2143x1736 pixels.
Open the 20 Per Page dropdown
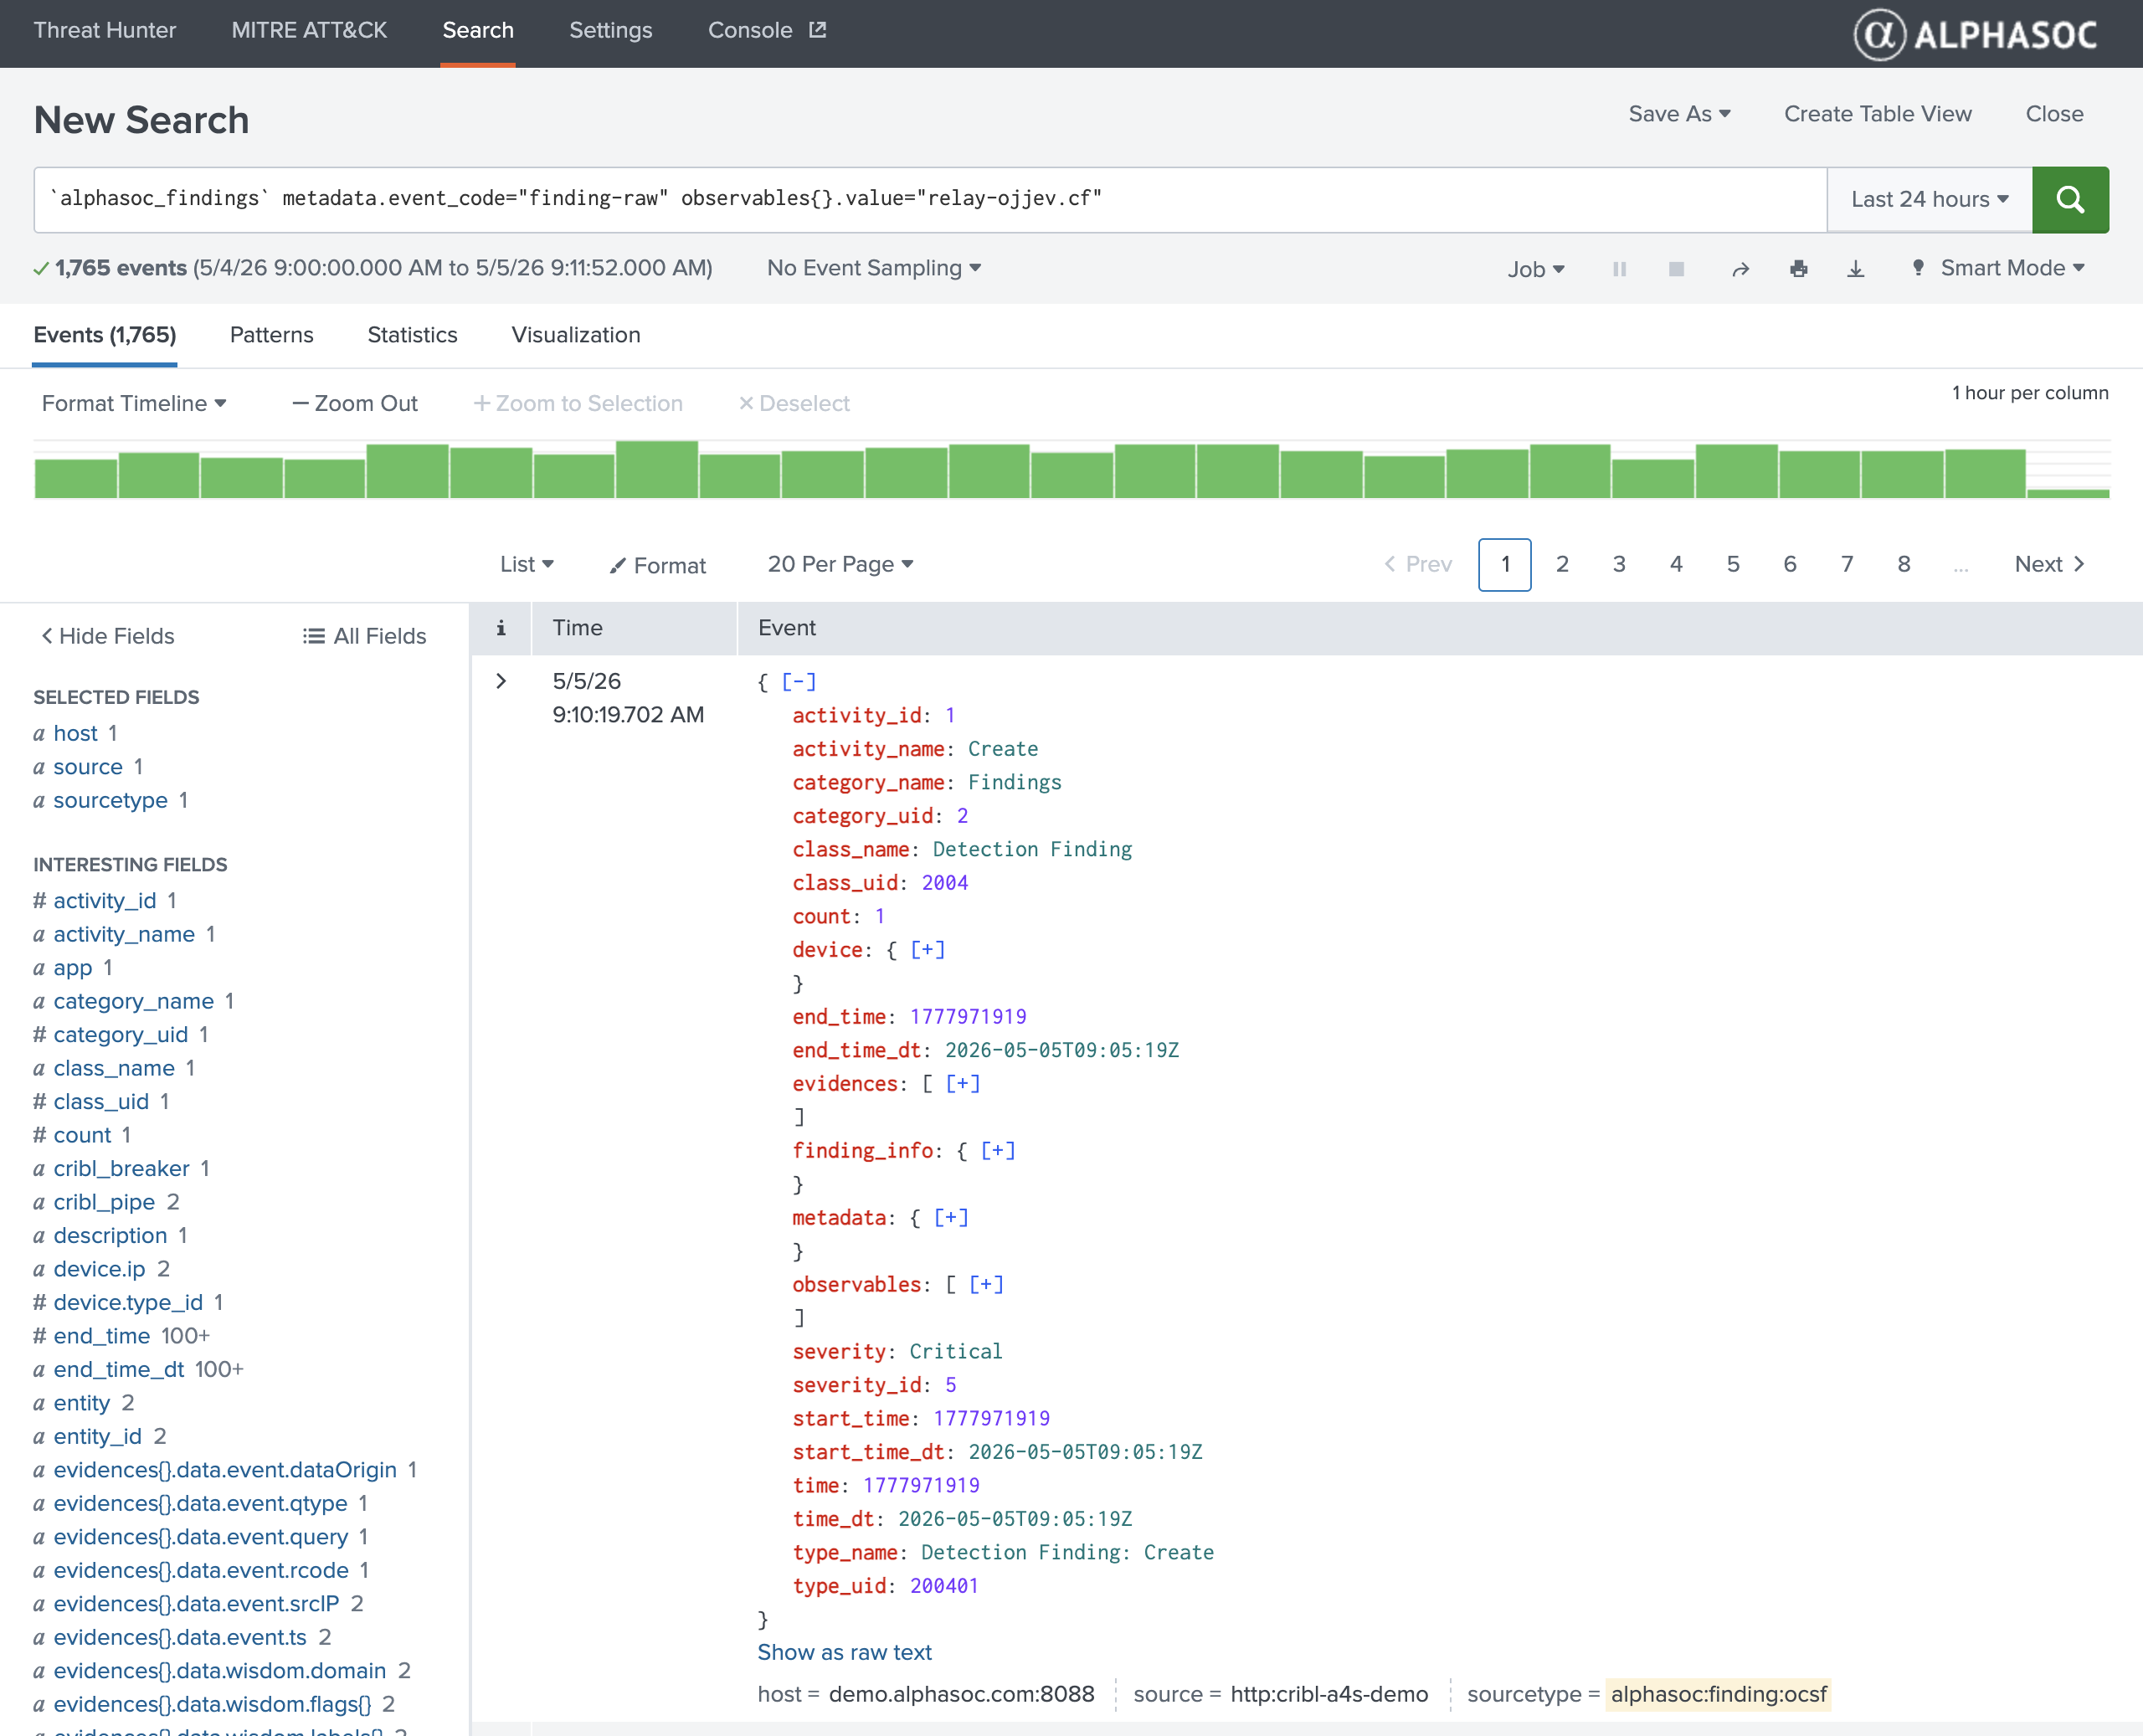pyautogui.click(x=841, y=564)
